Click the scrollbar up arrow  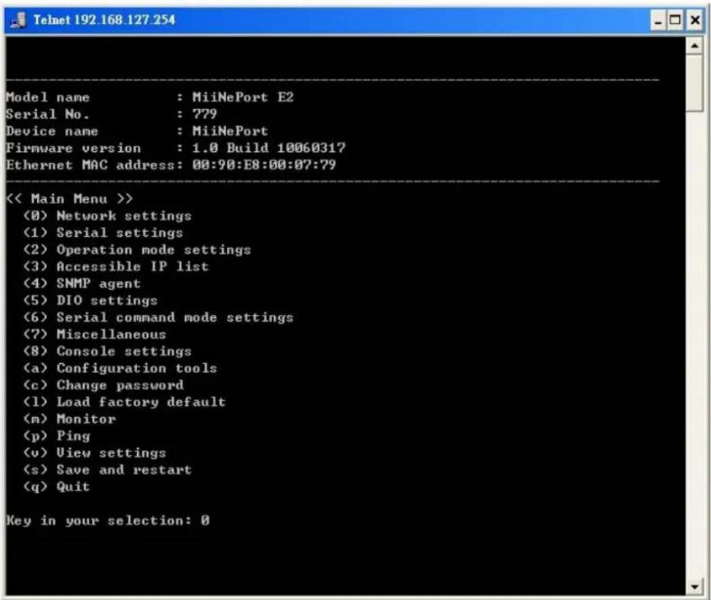[x=695, y=45]
